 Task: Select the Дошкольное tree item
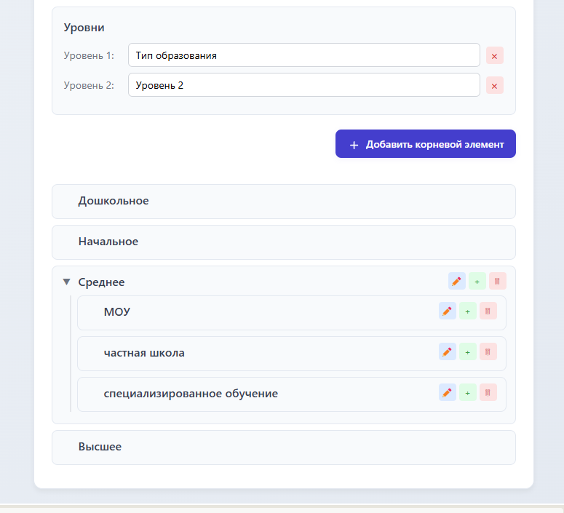(x=114, y=201)
